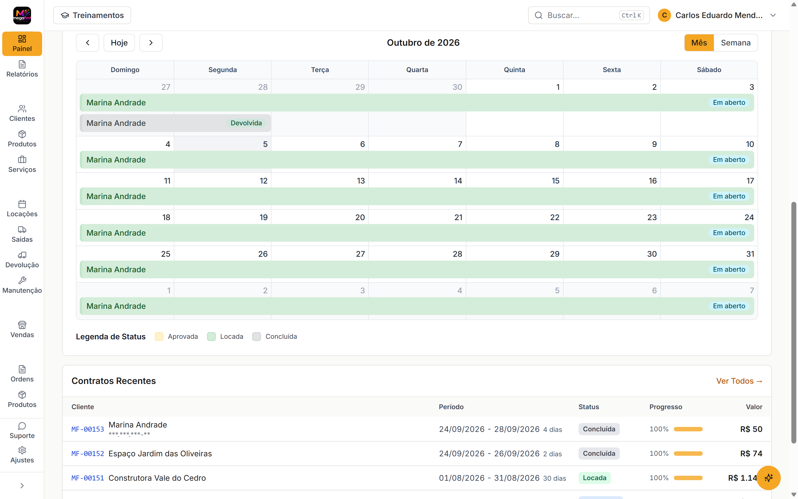Open the Painel menu item
This screenshot has width=798, height=499.
coord(22,44)
